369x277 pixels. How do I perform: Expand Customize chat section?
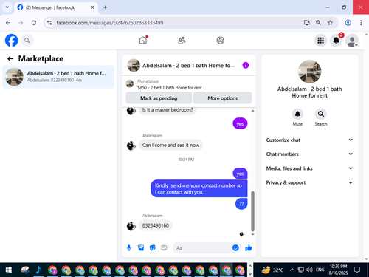click(x=309, y=140)
